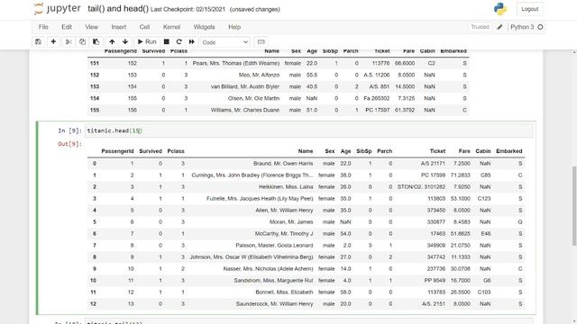Run the current cell
Screen dimensions: 577x324
(x=147, y=42)
